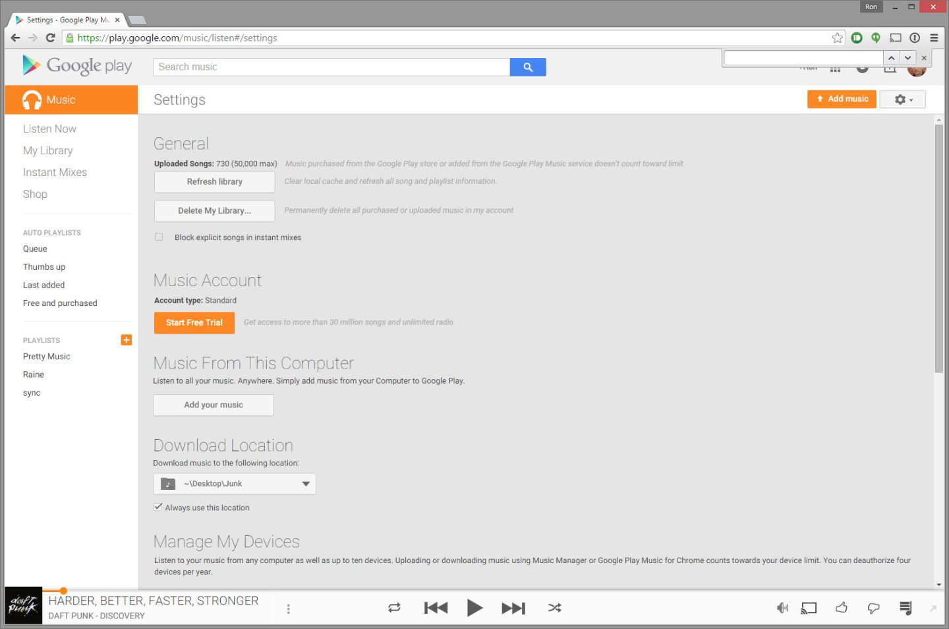The height and width of the screenshot is (629, 949).
Task: Click the Ron profile label in title bar
Action: (871, 7)
